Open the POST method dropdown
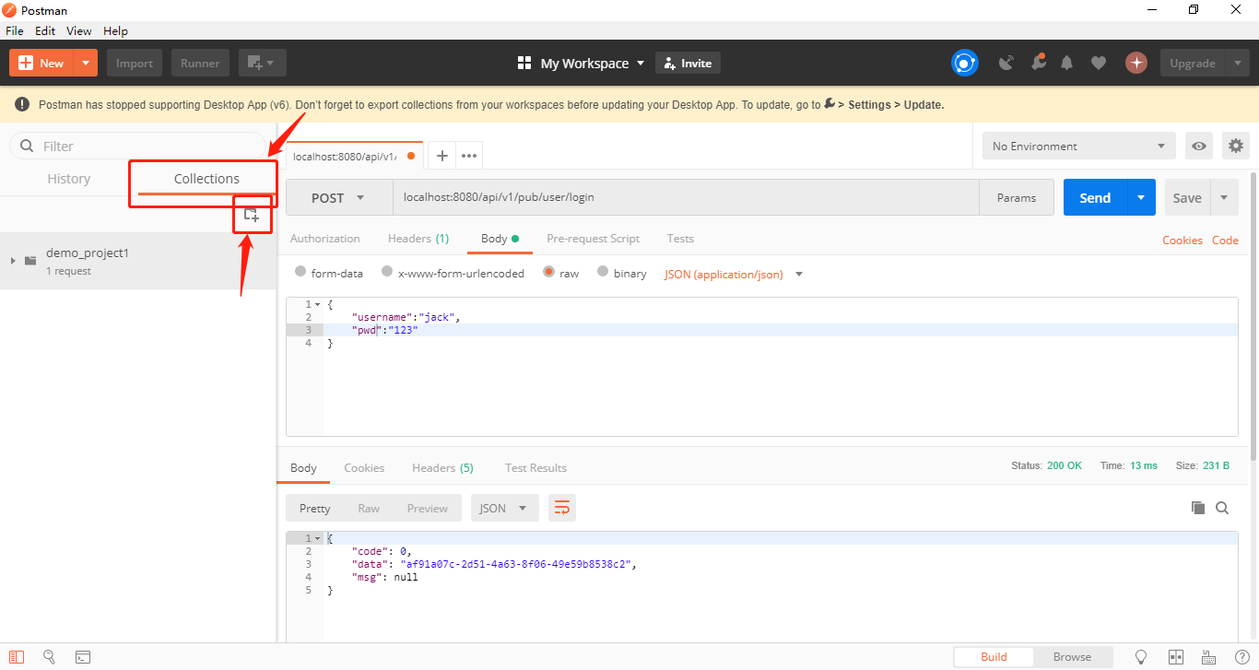 (x=338, y=197)
